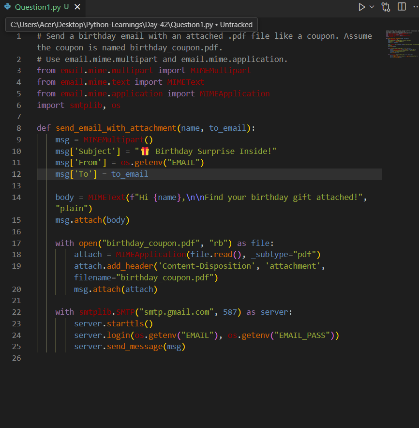Click server.starttls() on line 23
The image size is (419, 428).
click(113, 324)
